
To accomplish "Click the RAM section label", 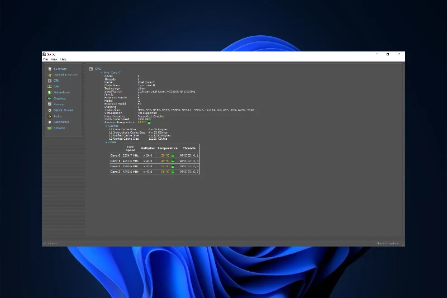I will [x=56, y=87].
